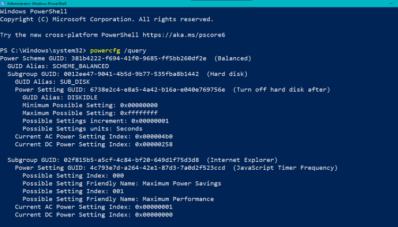This screenshot has height=227, width=398.
Task: Click the "Minimum Possible Setting" value line
Action: tap(90, 105)
